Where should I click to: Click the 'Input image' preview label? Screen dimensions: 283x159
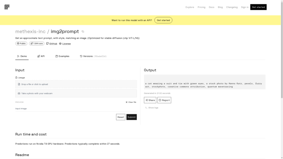(x=21, y=109)
